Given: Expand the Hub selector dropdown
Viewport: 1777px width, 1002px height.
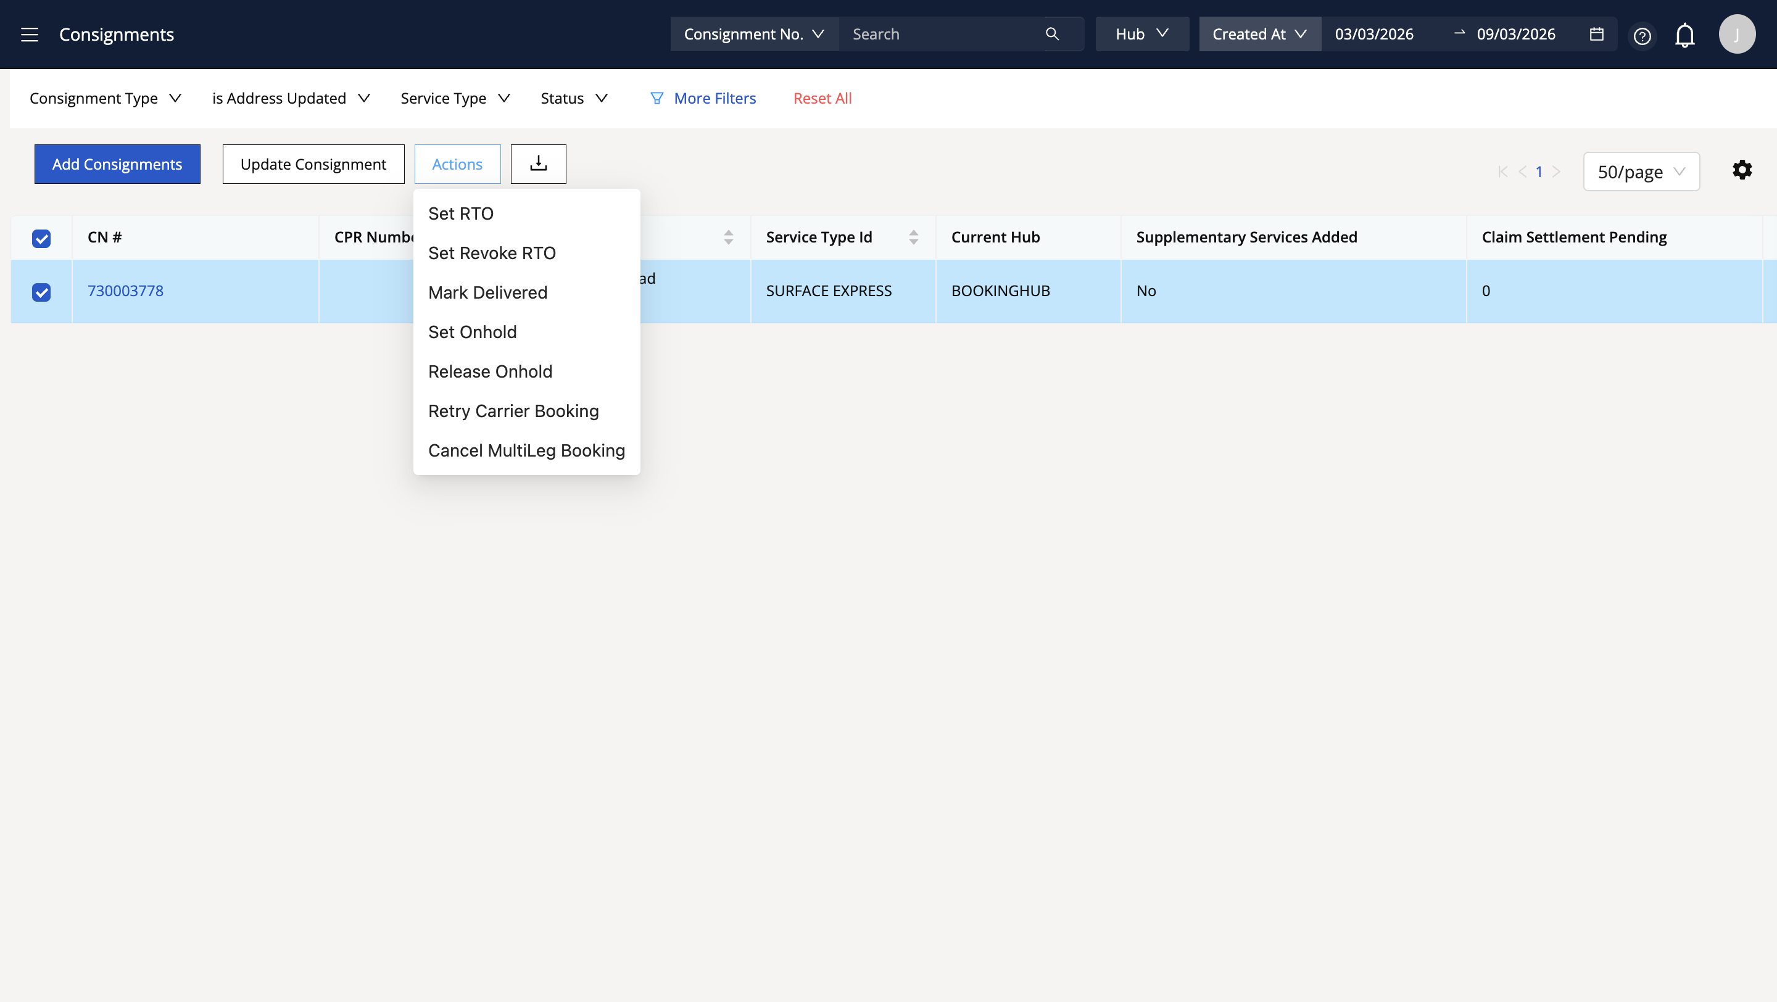Looking at the screenshot, I should [x=1141, y=34].
